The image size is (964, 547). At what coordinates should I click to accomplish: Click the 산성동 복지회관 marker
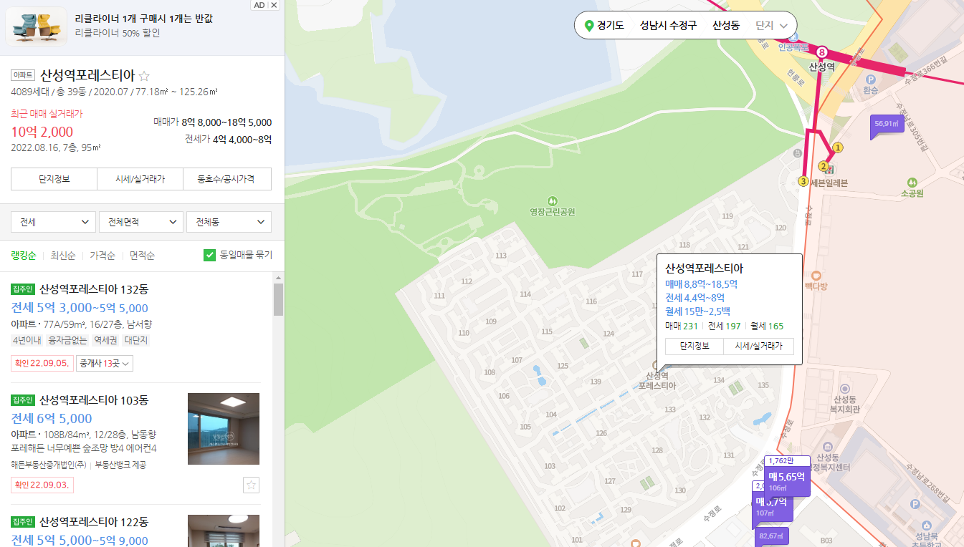coord(844,387)
